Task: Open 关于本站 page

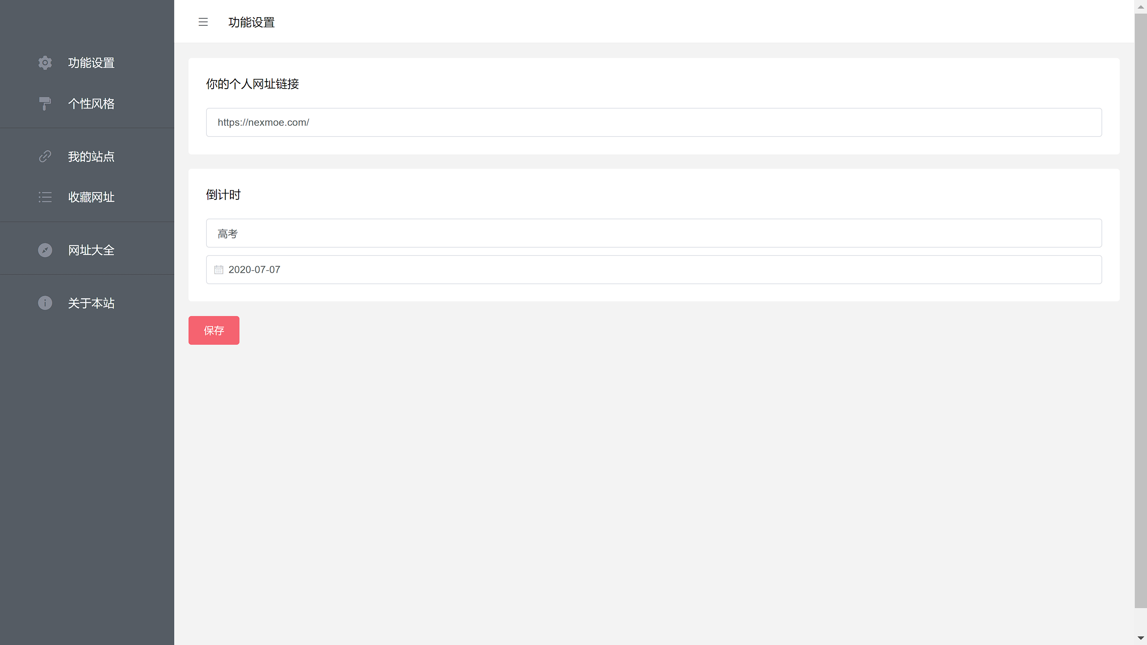Action: 91,303
